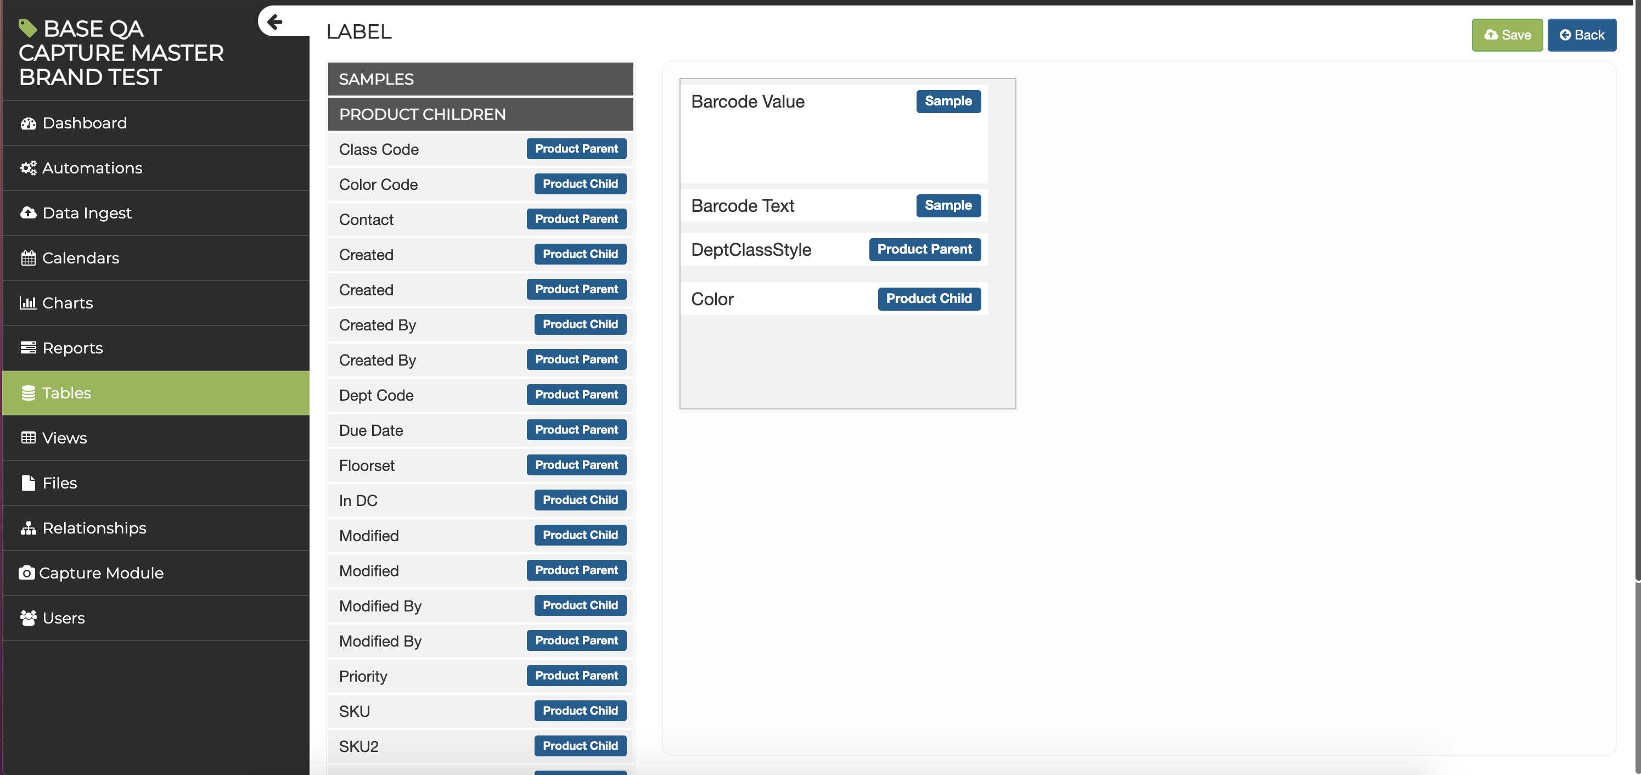The width and height of the screenshot is (1641, 775).
Task: Collapse sidebar with the left arrow icon
Action: [x=274, y=23]
